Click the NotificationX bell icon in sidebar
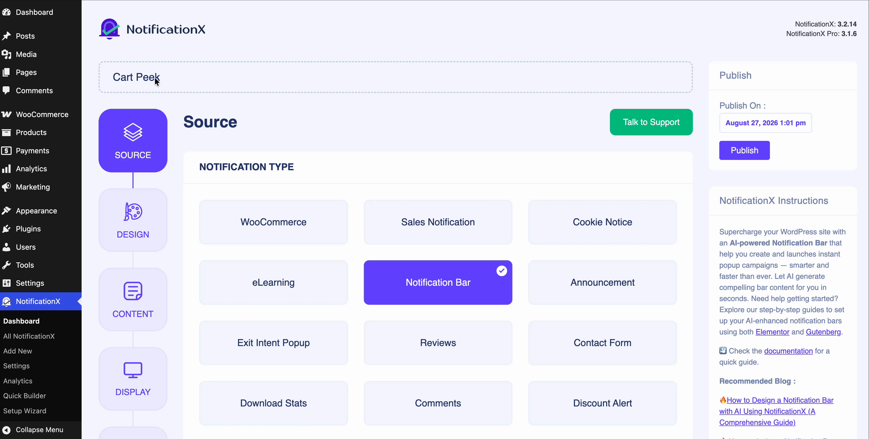Viewport: 869px width, 439px height. click(6, 301)
